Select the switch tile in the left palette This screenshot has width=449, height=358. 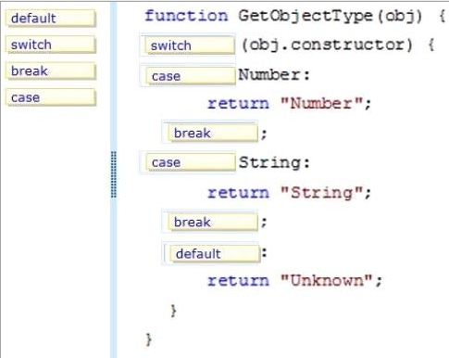[x=50, y=45]
